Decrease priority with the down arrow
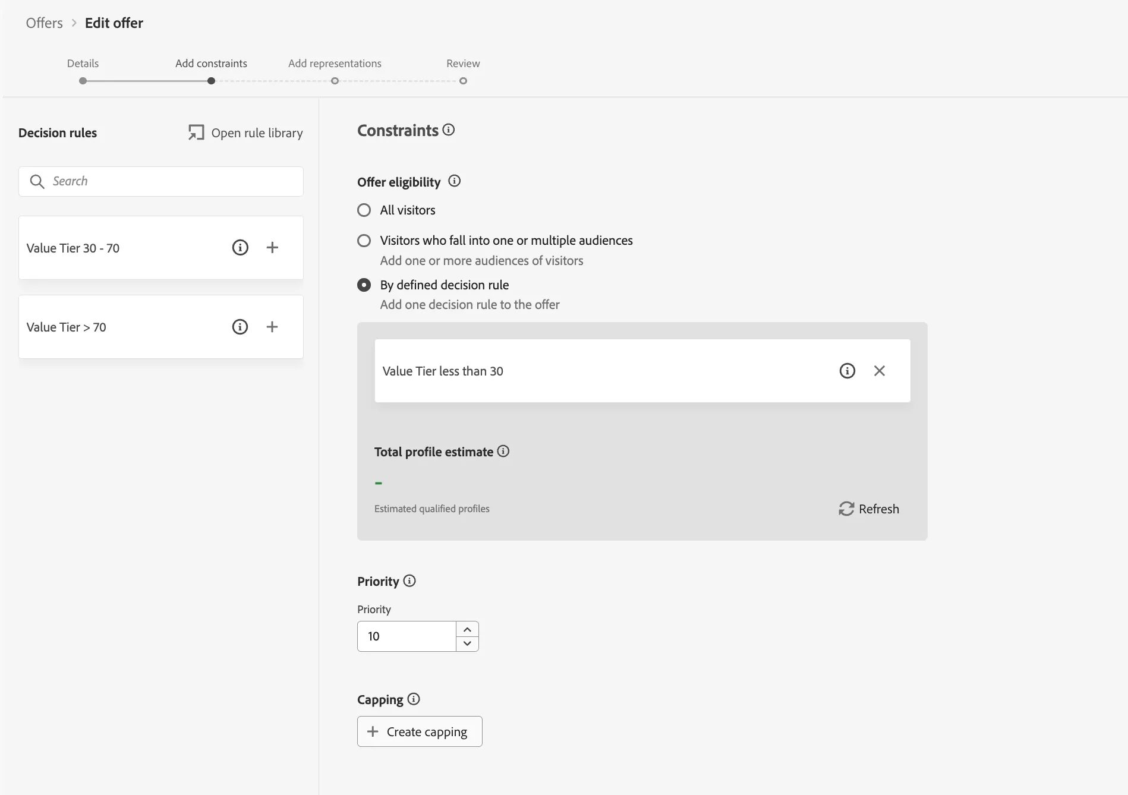This screenshot has width=1128, height=795. coord(468,643)
